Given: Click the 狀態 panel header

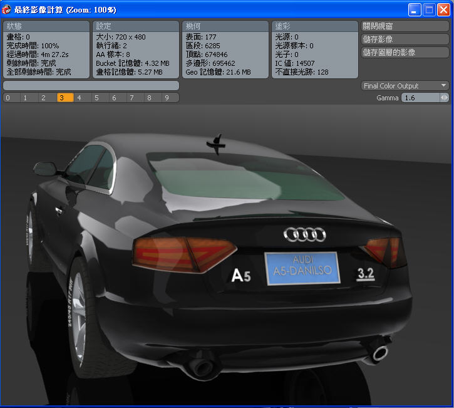Looking at the screenshot, I should (46, 26).
